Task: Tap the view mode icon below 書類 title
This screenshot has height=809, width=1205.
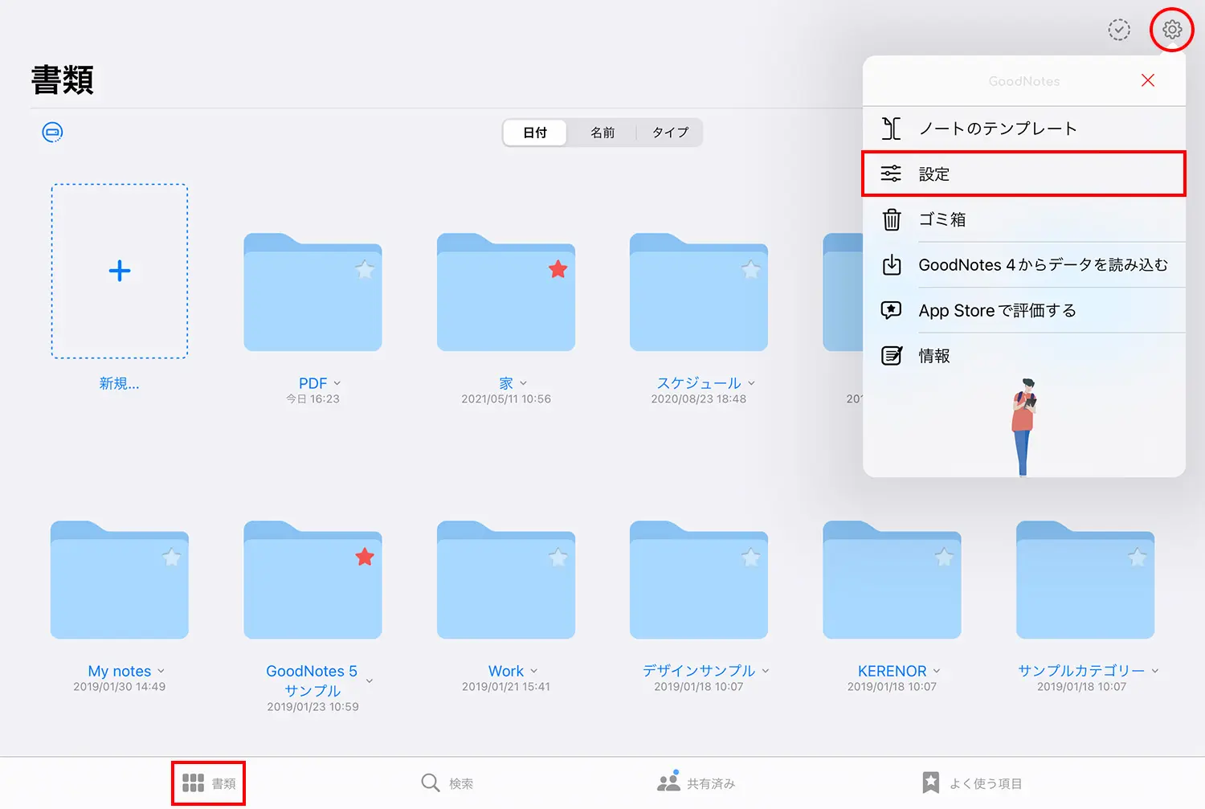Action: 52,132
